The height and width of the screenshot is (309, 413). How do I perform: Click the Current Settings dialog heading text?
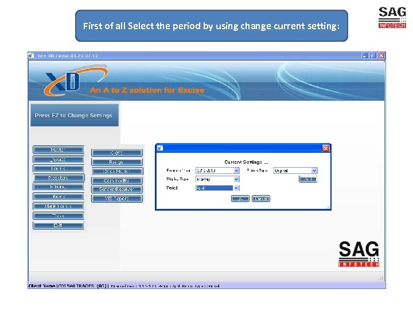click(246, 162)
